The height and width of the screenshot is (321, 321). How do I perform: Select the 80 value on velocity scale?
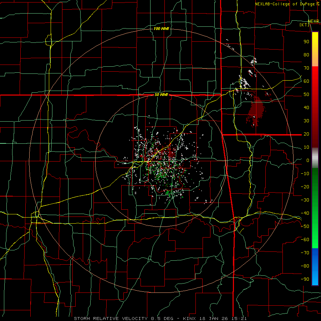306,55
